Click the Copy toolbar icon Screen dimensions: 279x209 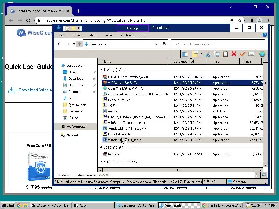217,54
